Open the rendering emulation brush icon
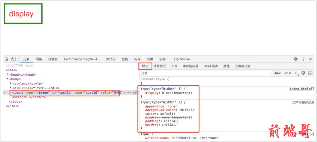The height and width of the screenshot is (142, 317). (x=303, y=73)
